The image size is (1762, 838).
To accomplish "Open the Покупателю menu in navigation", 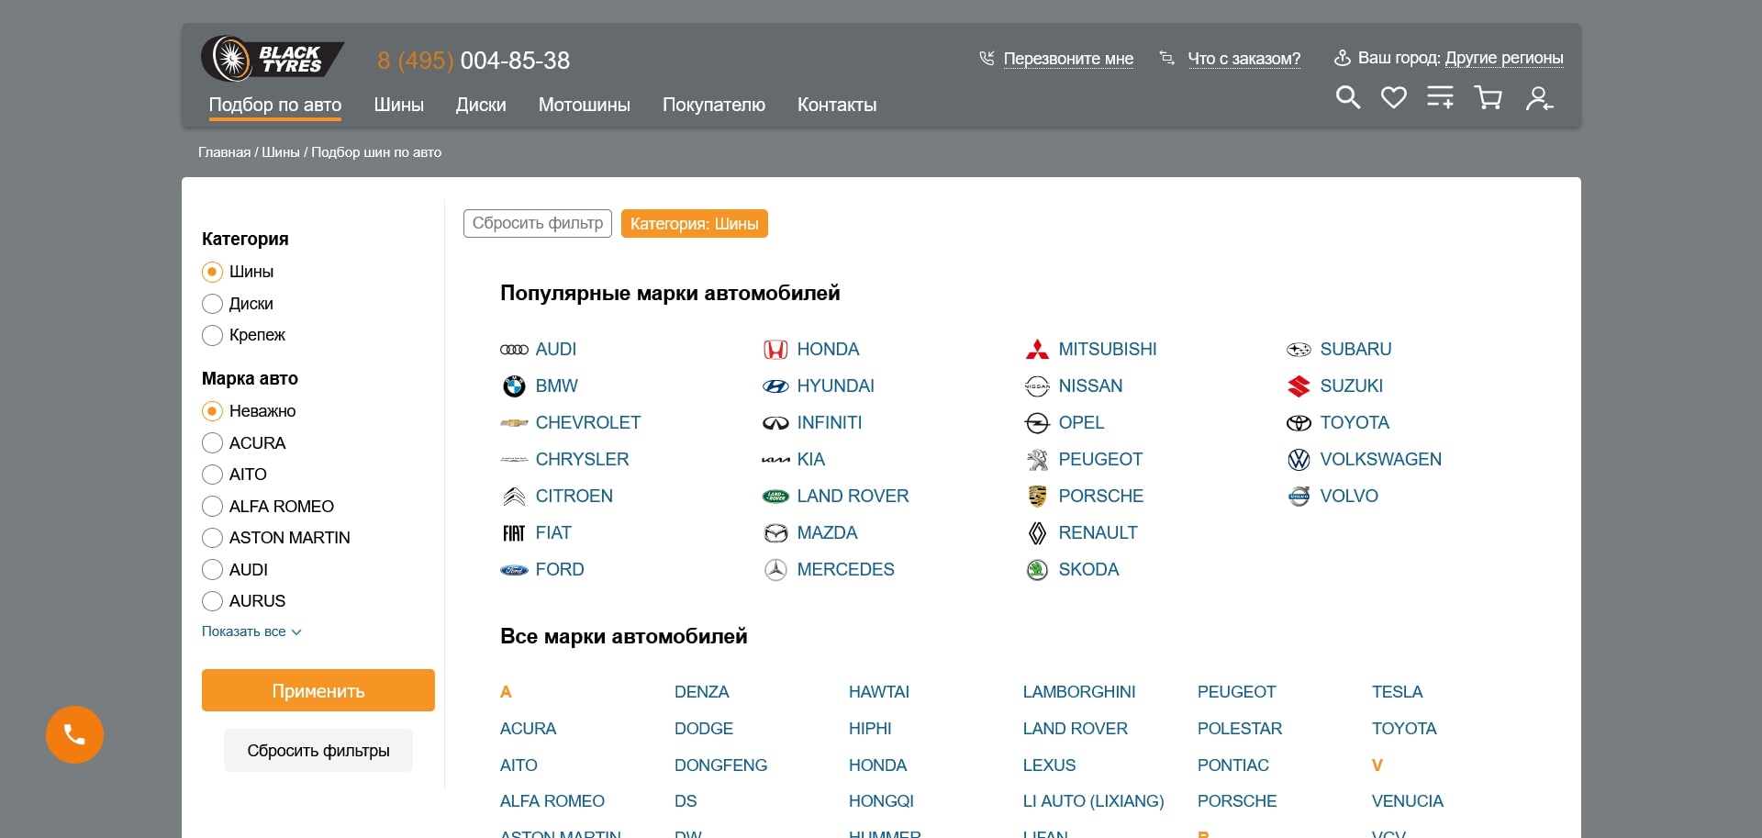I will (x=713, y=105).
